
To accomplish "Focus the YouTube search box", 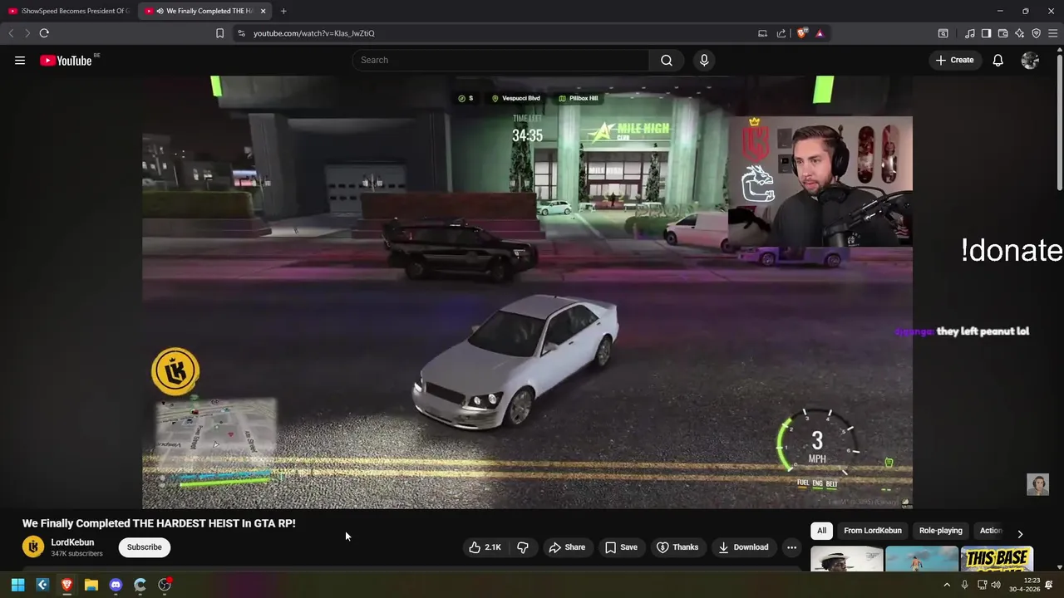I will point(500,60).
